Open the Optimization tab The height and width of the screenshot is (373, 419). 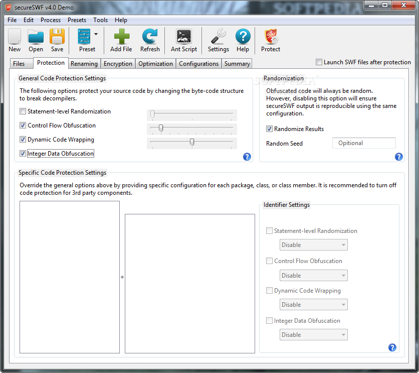tap(155, 64)
